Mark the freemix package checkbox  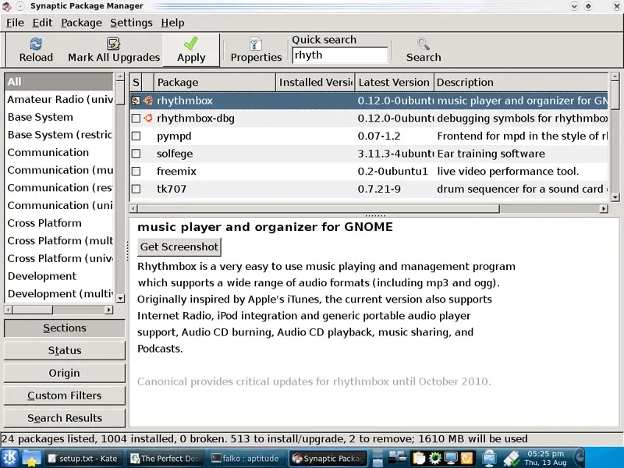pyautogui.click(x=136, y=171)
